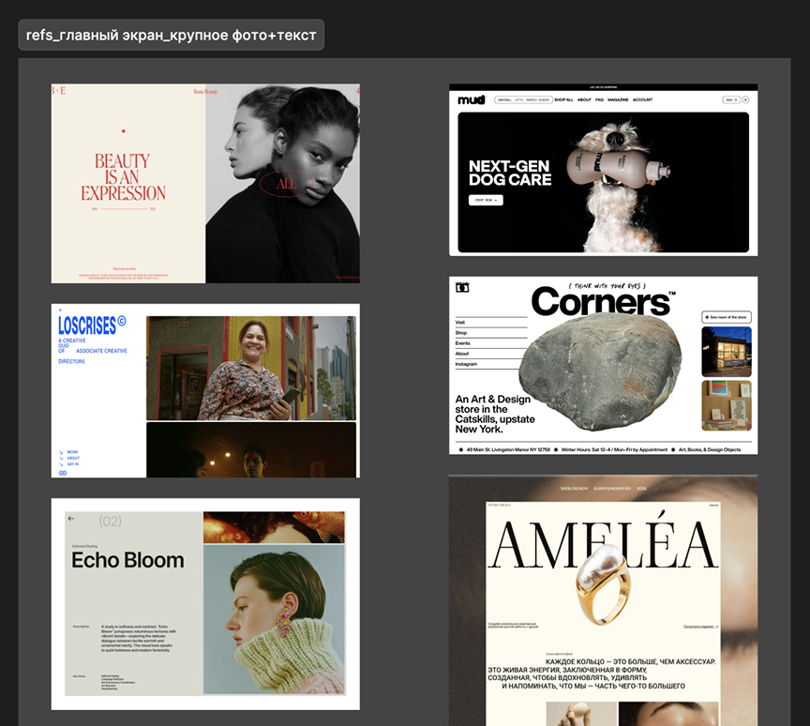This screenshot has width=810, height=726.
Task: Click the (02) number in Echo Bloom reference
Action: tap(110, 521)
